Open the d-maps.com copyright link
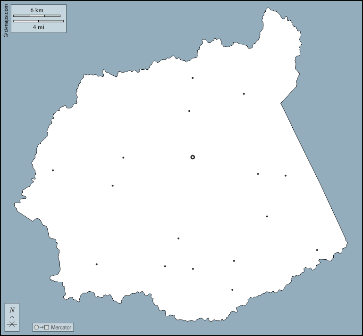 click(x=6, y=21)
